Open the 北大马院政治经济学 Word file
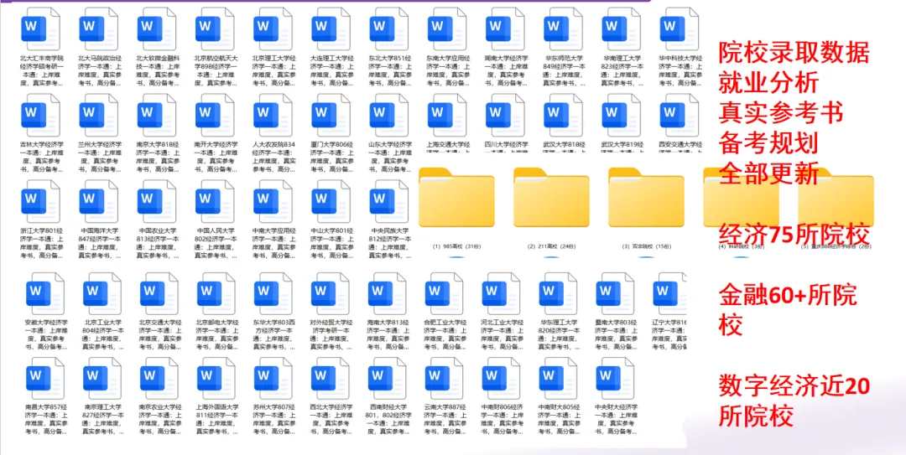The image size is (906, 455). (99, 28)
